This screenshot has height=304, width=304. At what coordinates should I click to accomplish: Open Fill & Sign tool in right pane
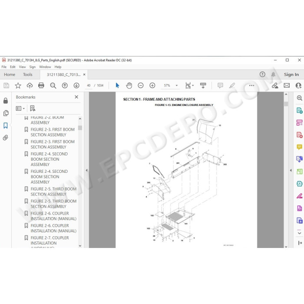tap(300, 196)
